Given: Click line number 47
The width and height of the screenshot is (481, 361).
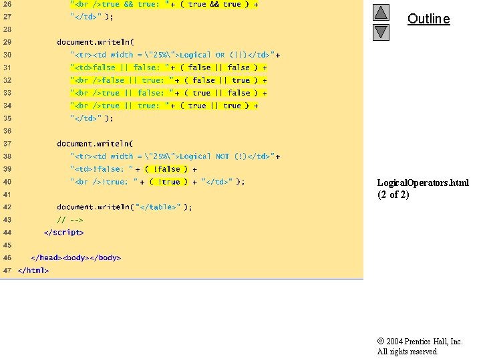Looking at the screenshot, I should pos(7,271).
